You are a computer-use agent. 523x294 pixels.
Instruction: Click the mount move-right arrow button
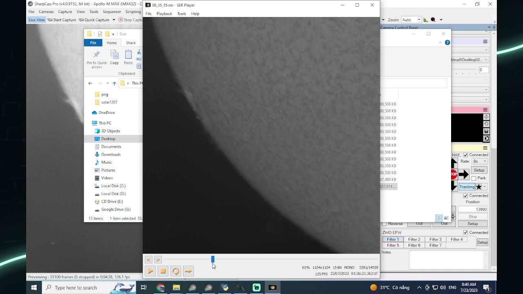click(x=463, y=175)
